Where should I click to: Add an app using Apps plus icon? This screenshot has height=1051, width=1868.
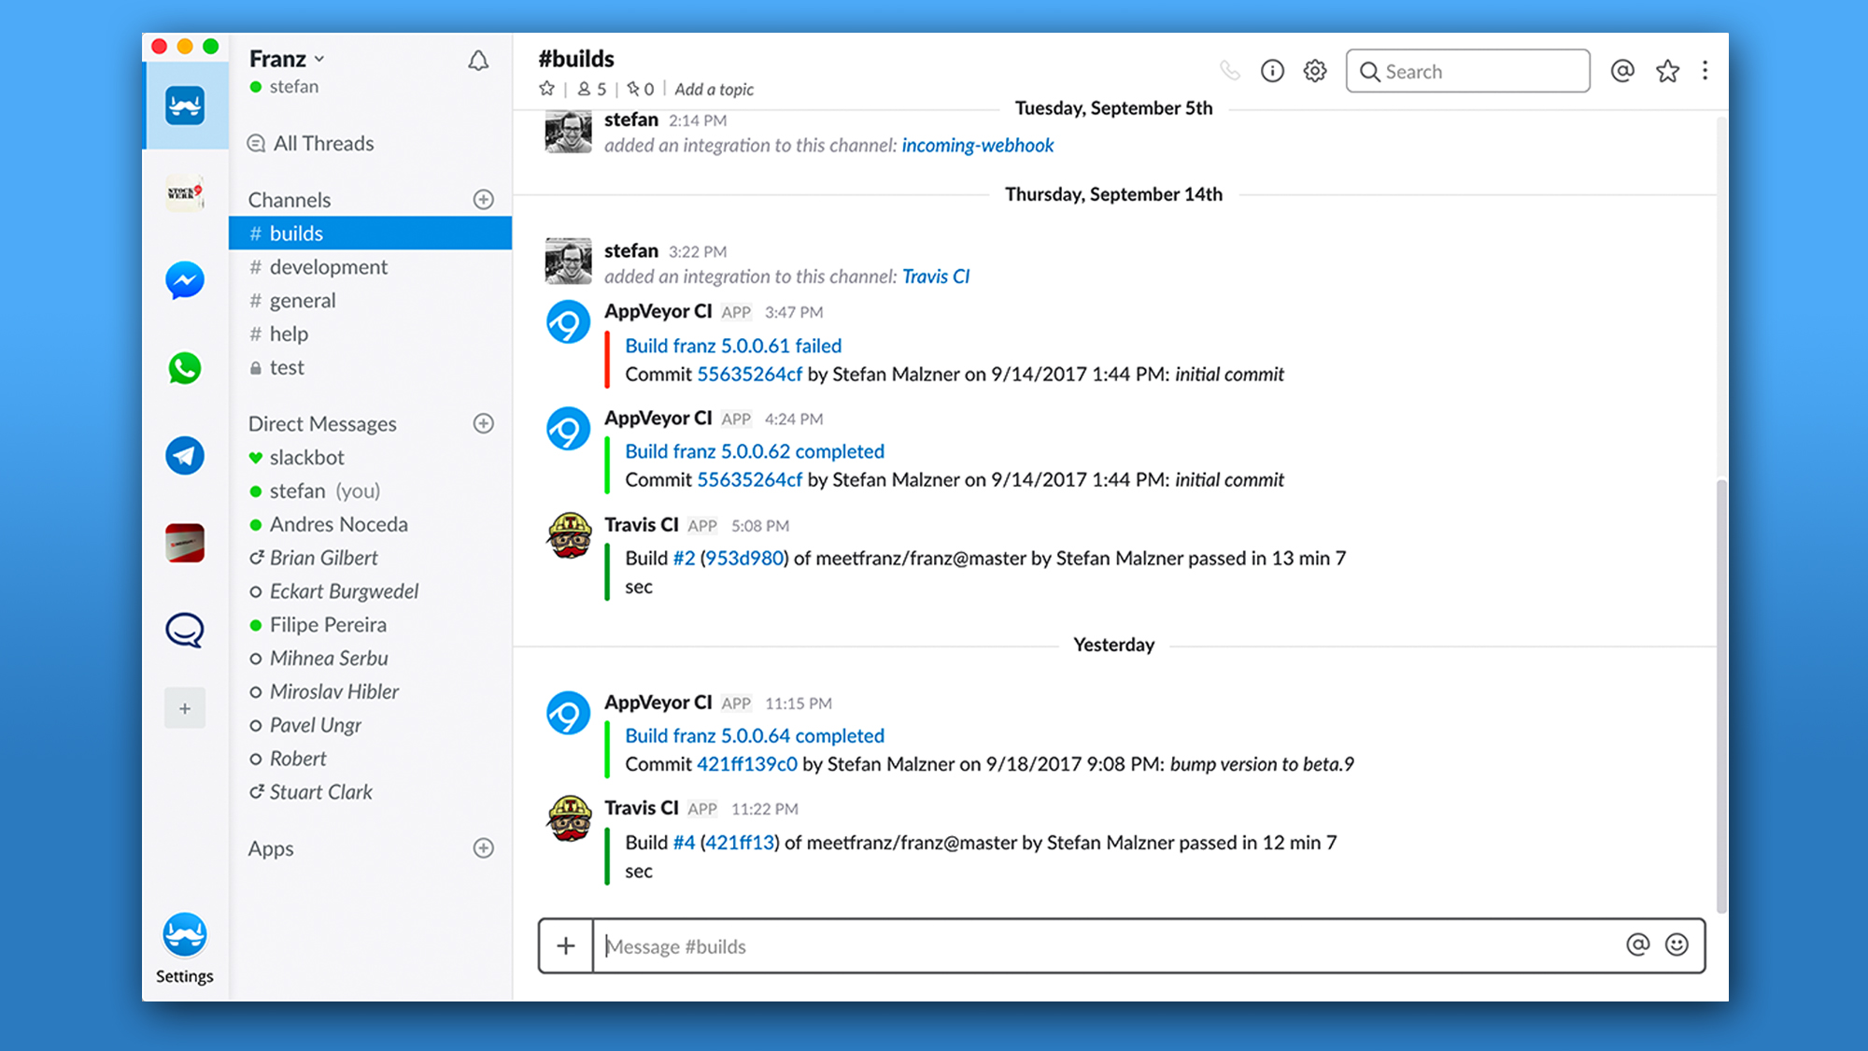click(484, 848)
